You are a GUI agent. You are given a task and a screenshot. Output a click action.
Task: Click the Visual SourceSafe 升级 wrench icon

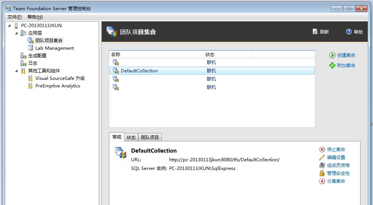(30, 78)
